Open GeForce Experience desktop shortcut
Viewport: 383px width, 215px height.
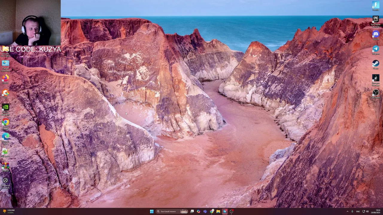[x=5, y=109]
